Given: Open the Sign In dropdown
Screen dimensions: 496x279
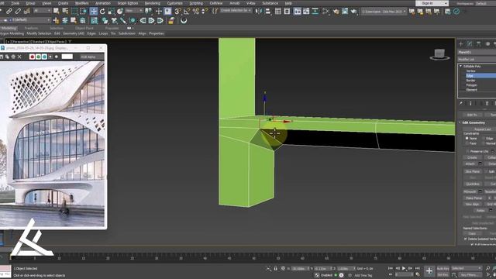Looking at the screenshot, I should click(432, 3).
